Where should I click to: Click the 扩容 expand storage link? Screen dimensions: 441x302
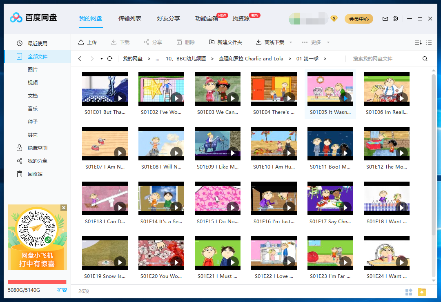62,290
